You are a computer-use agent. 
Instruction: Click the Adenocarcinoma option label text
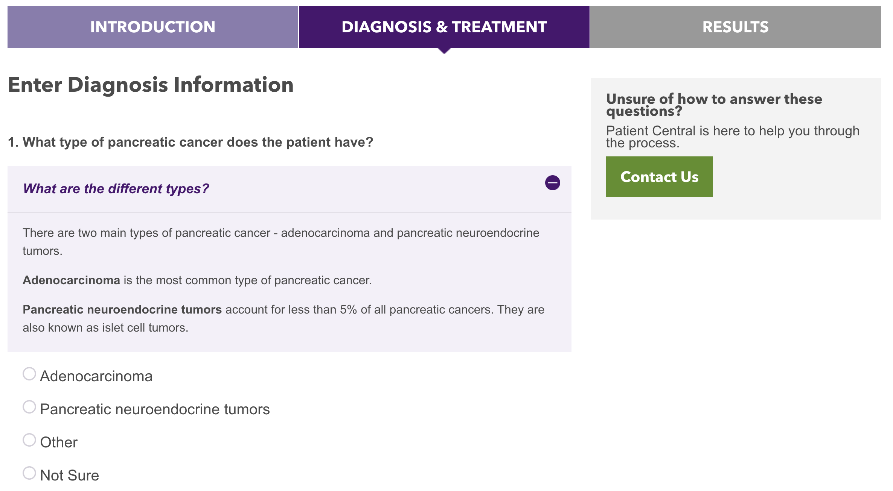coord(96,376)
